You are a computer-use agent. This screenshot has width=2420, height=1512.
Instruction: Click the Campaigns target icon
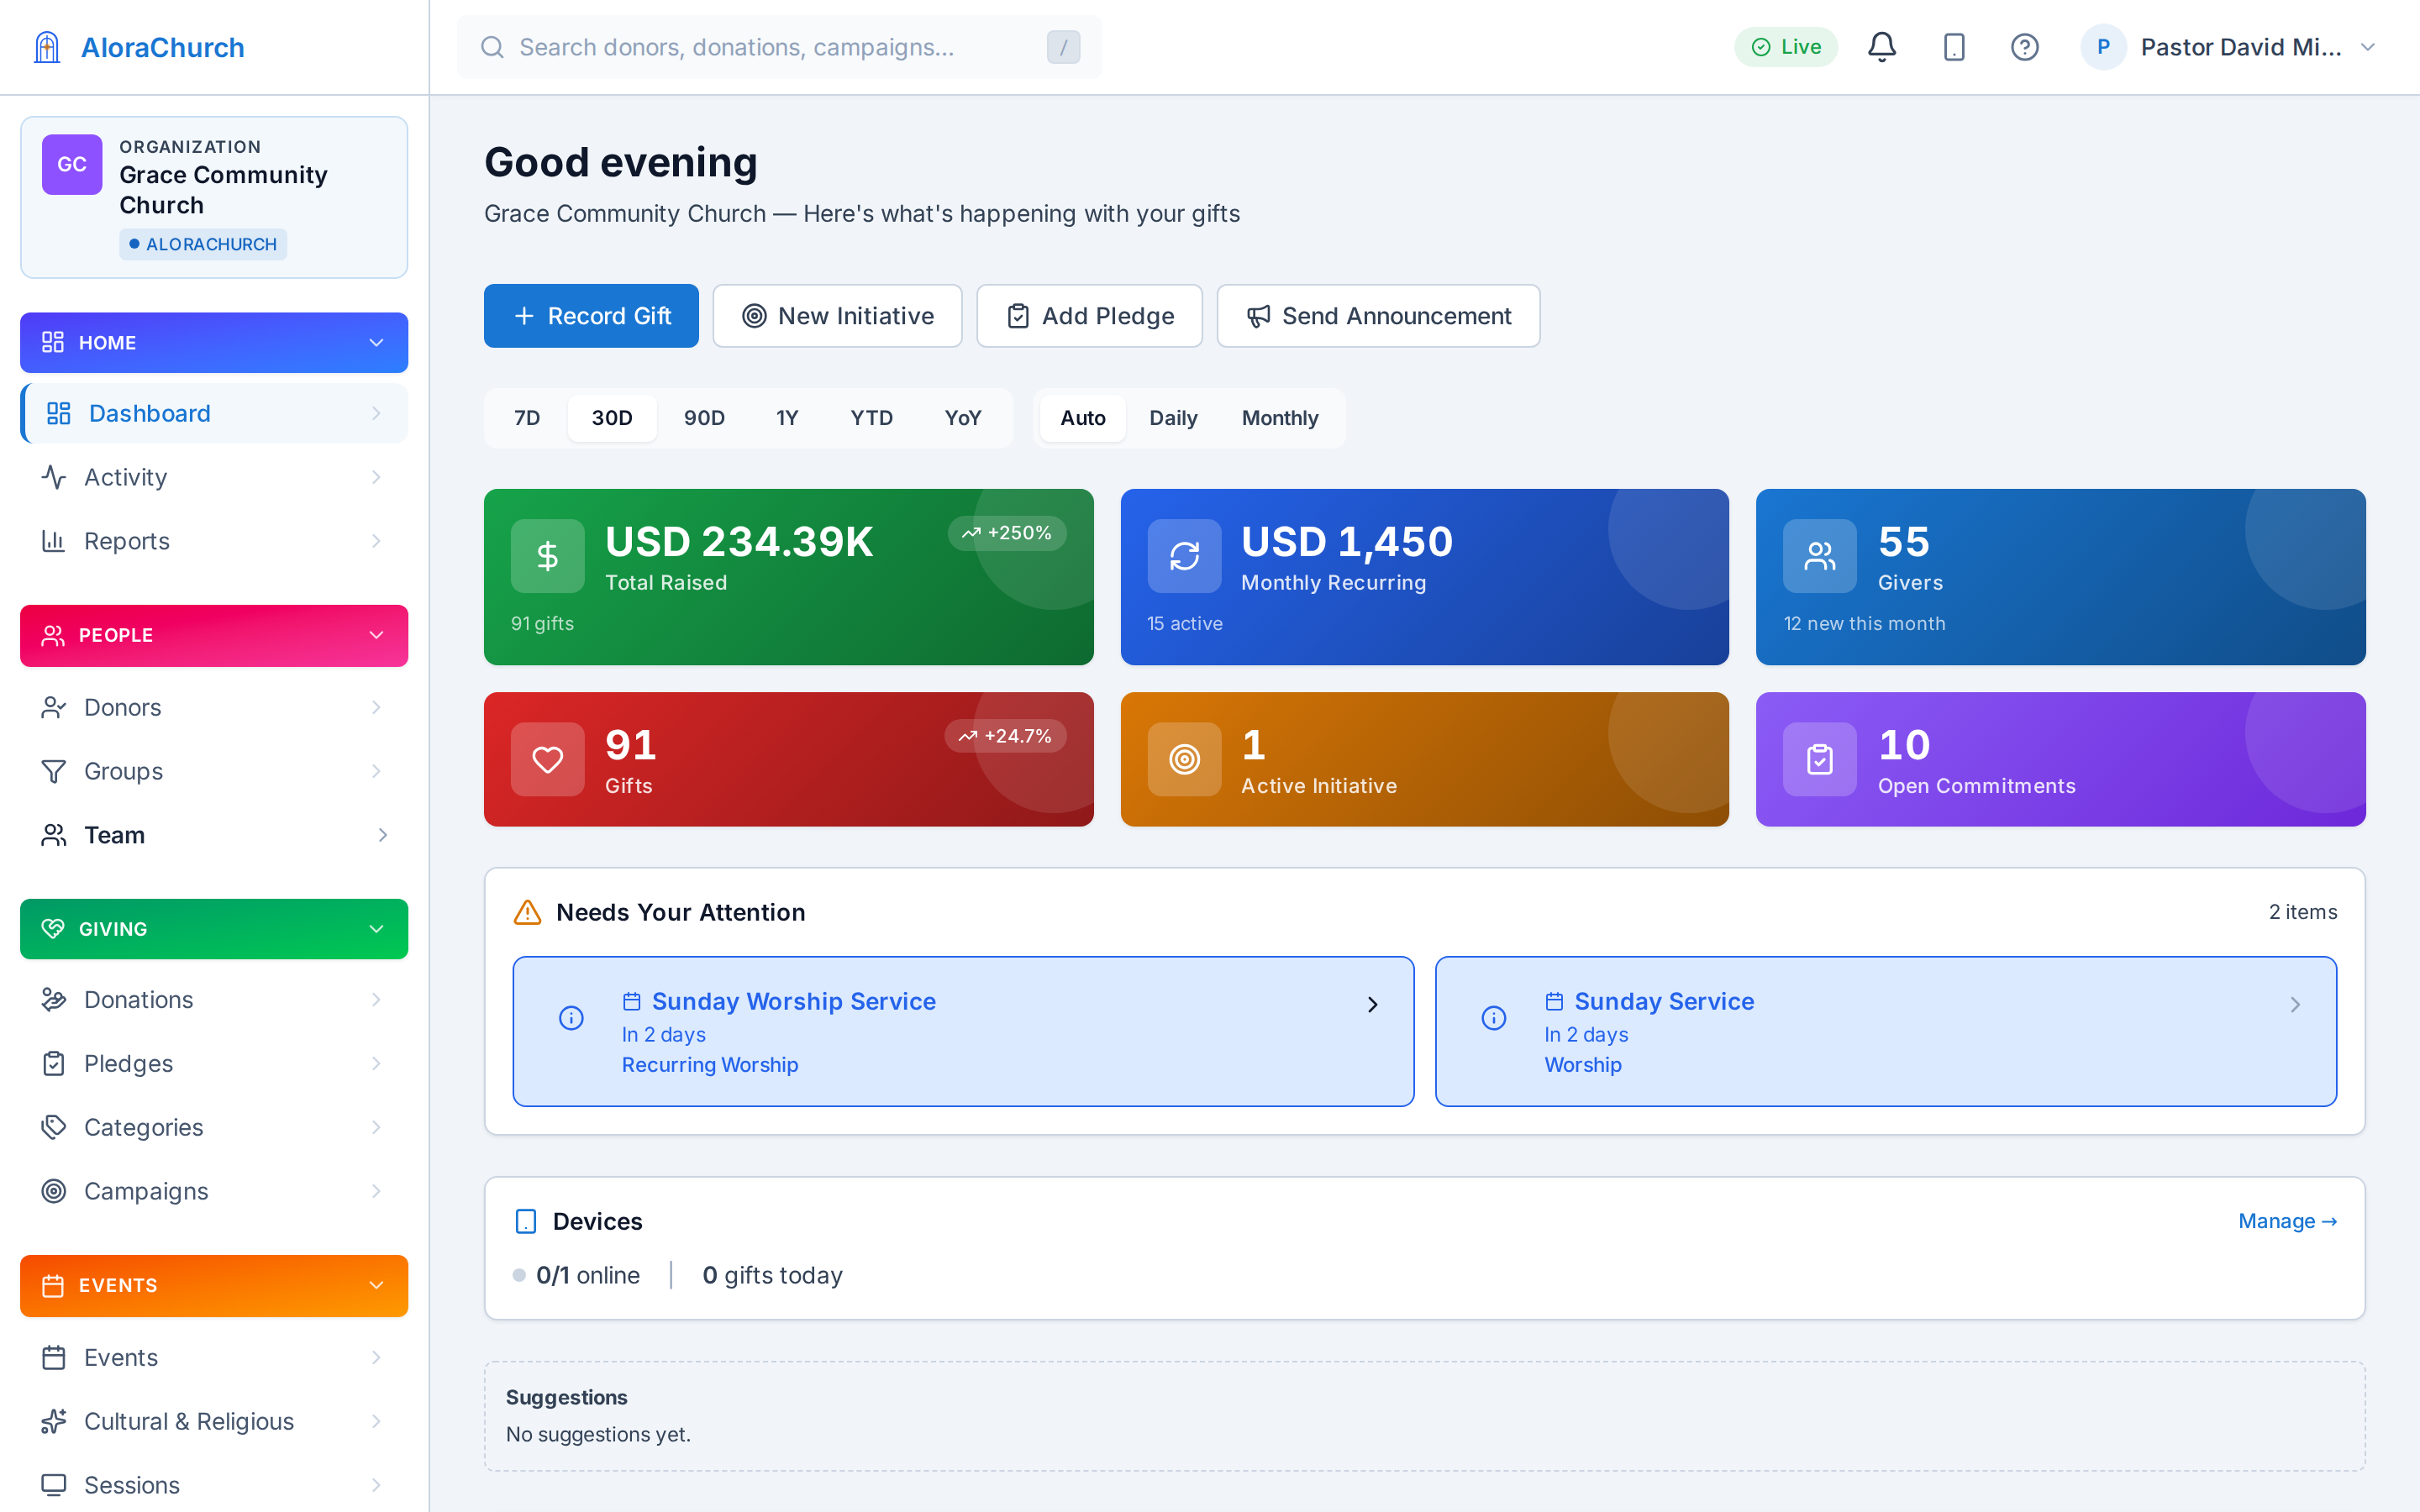tap(54, 1191)
